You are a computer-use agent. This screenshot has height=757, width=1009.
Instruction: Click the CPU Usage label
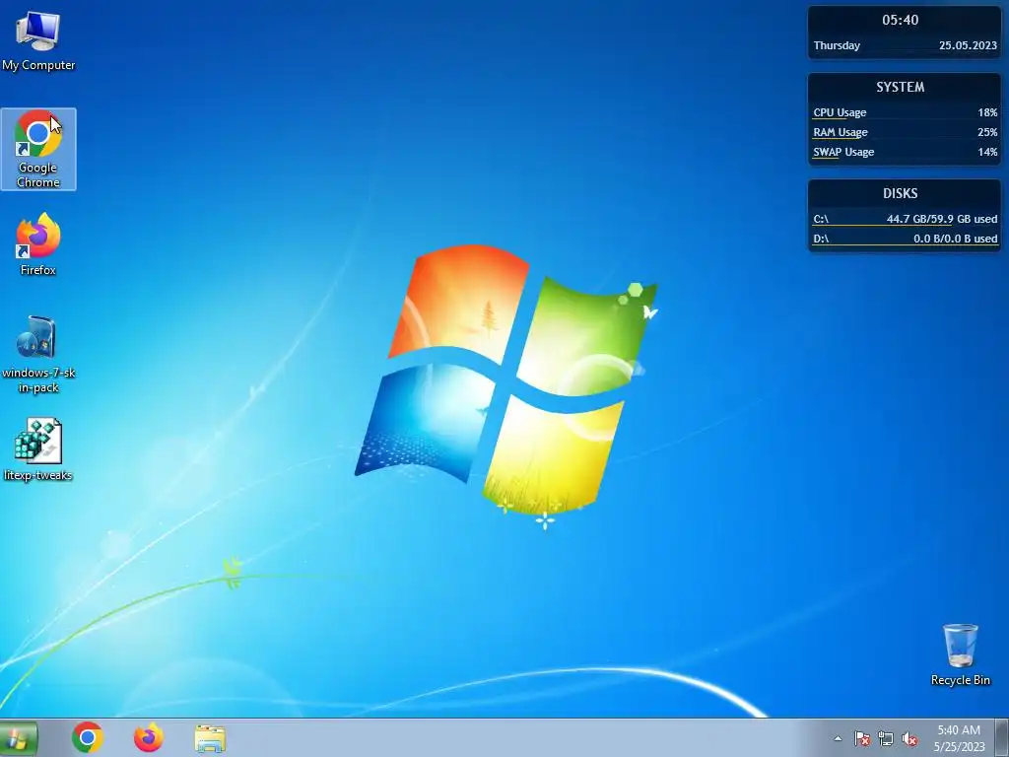(x=840, y=112)
